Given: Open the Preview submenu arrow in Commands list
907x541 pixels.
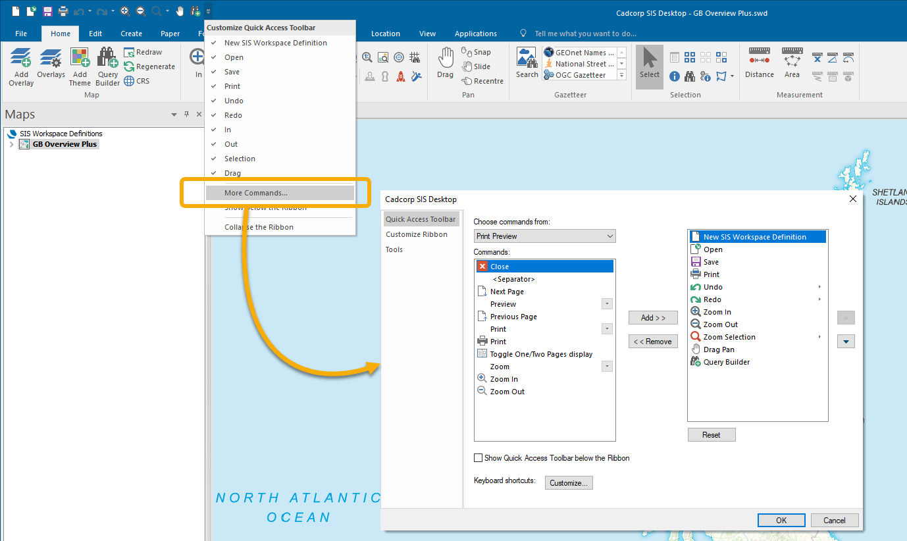Looking at the screenshot, I should click(x=607, y=304).
